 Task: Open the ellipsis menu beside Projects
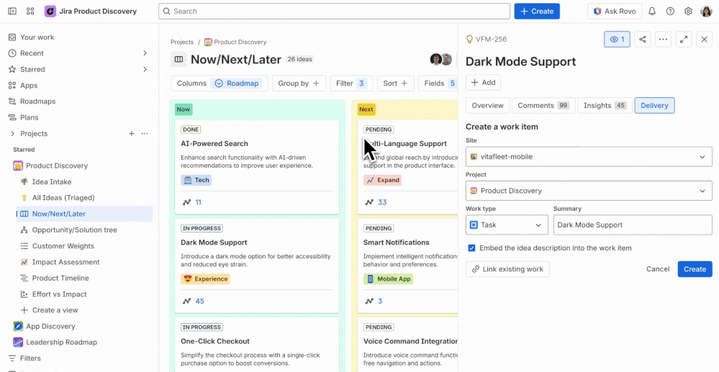[145, 134]
